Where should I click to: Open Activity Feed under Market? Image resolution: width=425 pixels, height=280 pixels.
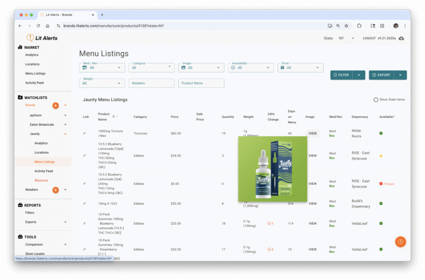(x=39, y=83)
